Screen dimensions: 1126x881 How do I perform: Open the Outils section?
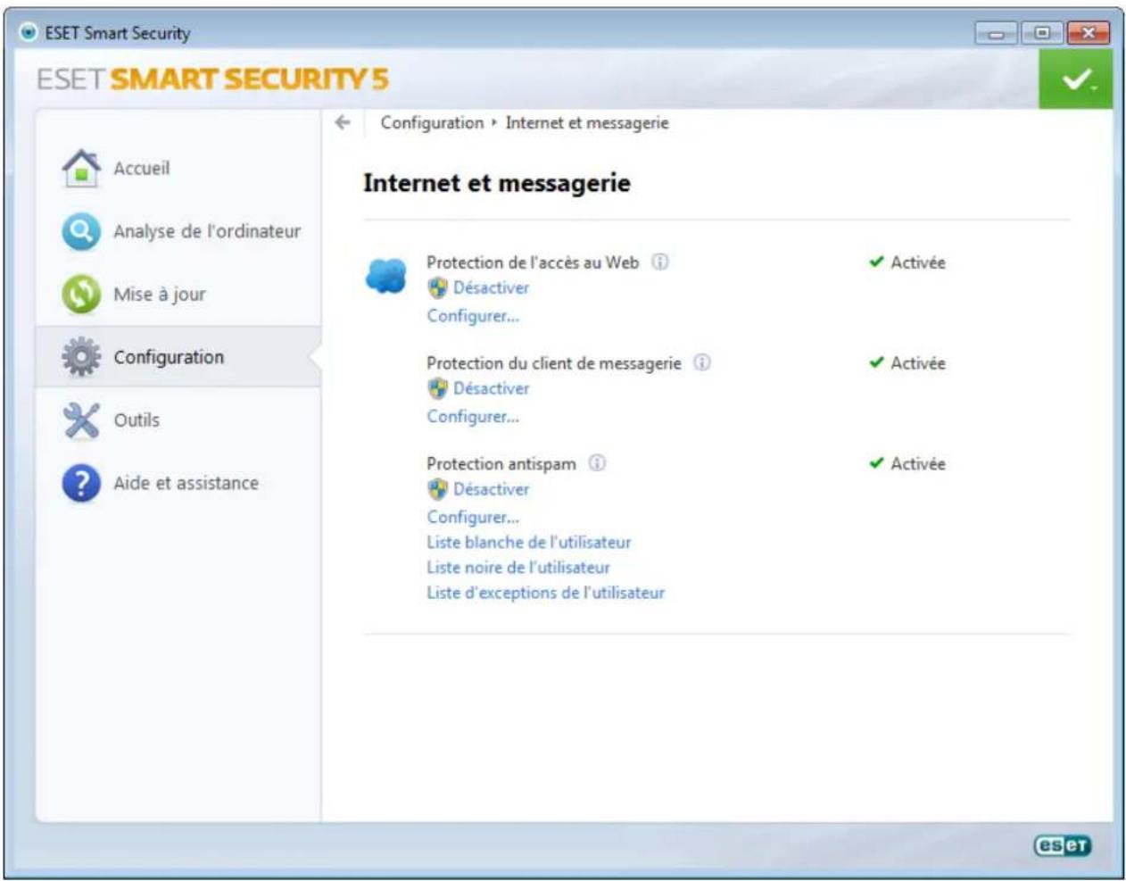tap(137, 420)
